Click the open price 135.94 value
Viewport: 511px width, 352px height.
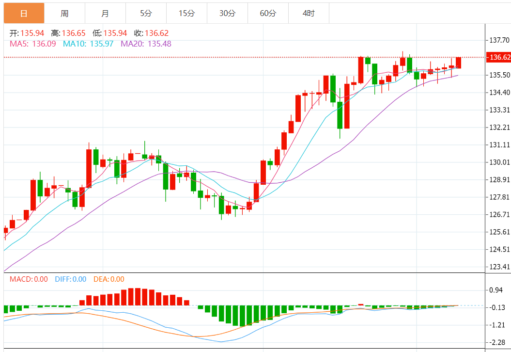click(32, 33)
